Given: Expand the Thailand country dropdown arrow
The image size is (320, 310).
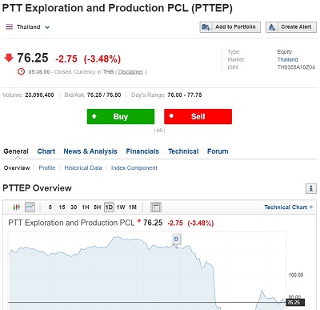Looking at the screenshot, I should (47, 27).
